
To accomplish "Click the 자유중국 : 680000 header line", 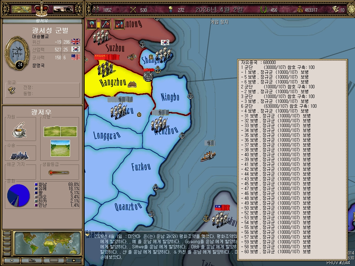I will click(x=258, y=62).
